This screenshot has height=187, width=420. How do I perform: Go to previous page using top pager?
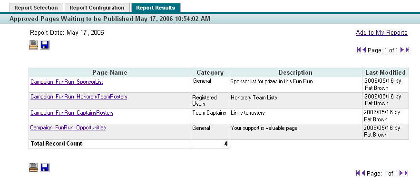point(364,49)
